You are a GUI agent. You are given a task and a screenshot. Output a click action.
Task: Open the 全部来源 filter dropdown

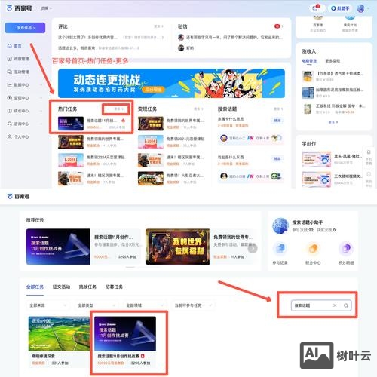pos(48,305)
